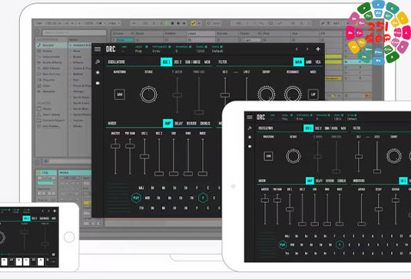Click the plus icon in the laptop DRC header
411x279 pixels.
pos(318,49)
